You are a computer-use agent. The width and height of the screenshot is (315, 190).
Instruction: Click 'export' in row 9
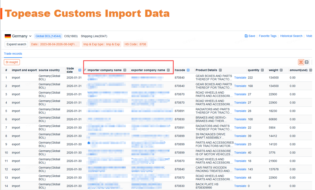click(x=16, y=144)
